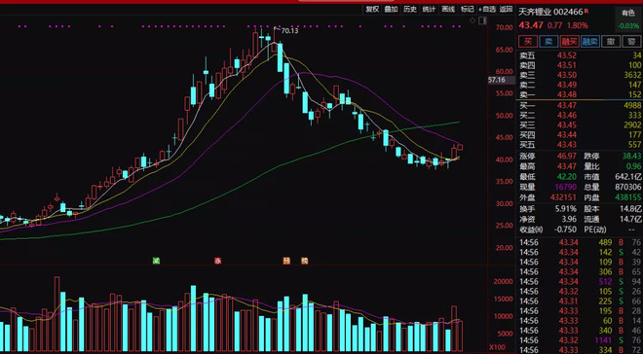The image size is (643, 354).
Task: Click the 1.80% change percentage
Action: click(578, 25)
